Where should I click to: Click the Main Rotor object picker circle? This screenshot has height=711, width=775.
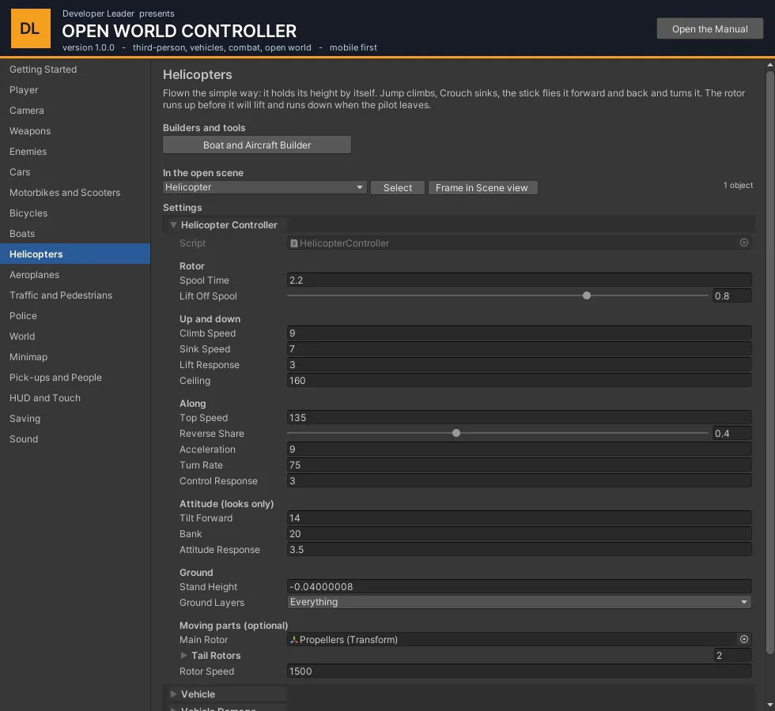(744, 639)
